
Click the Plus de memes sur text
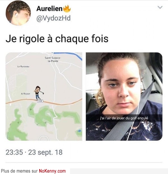tap(19, 171)
